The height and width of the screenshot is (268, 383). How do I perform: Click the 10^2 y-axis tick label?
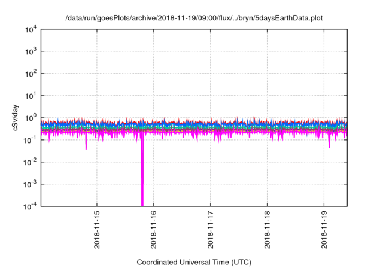pyautogui.click(x=31, y=74)
